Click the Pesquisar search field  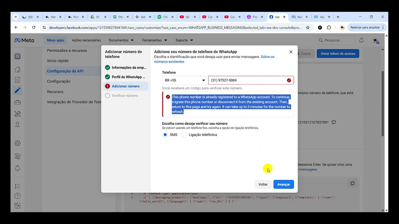(x=336, y=40)
